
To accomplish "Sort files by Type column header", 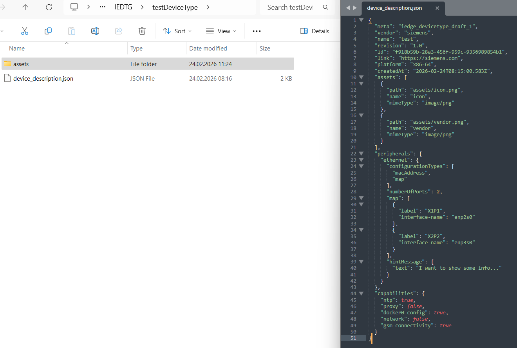I will coord(136,49).
